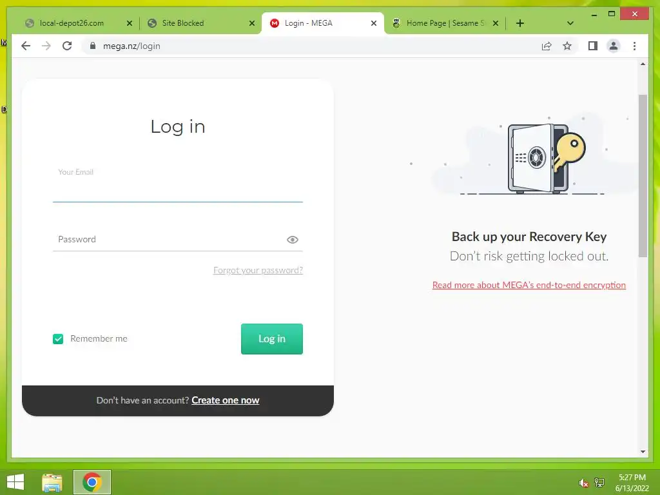660x495 pixels.
Task: Open the Windows Start button
Action: pos(15,482)
